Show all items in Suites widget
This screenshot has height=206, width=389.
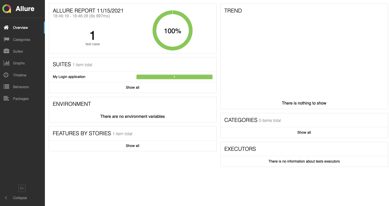pyautogui.click(x=133, y=87)
